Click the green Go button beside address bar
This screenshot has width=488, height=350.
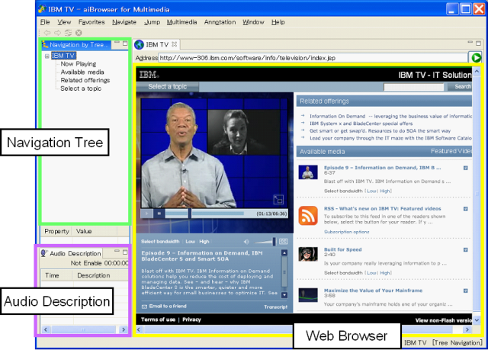[x=476, y=57]
